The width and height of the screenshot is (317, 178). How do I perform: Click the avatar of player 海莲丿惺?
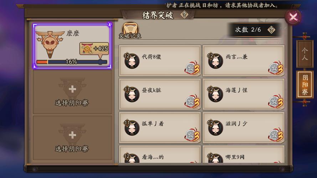tap(215, 94)
